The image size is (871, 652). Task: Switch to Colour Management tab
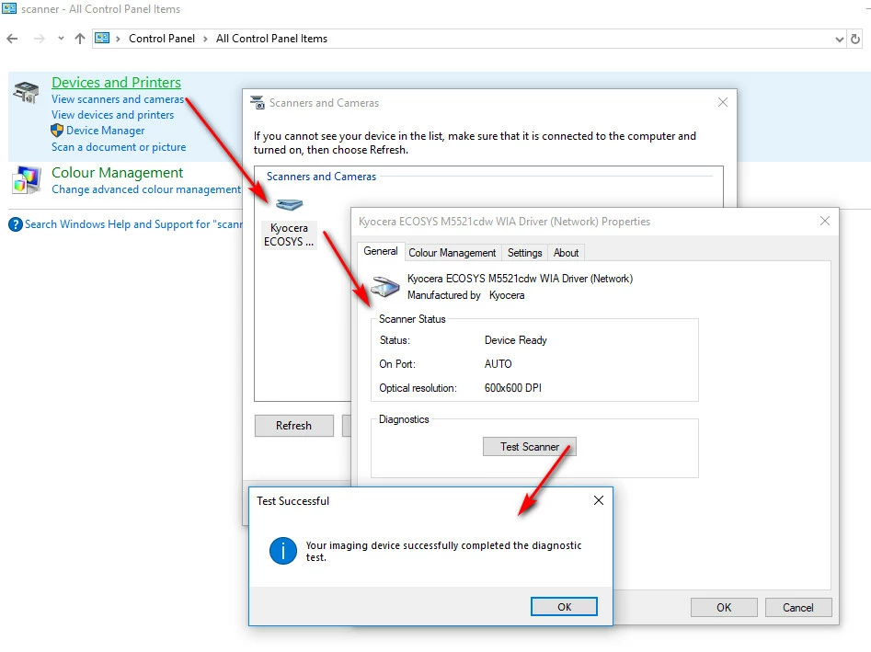pyautogui.click(x=453, y=253)
